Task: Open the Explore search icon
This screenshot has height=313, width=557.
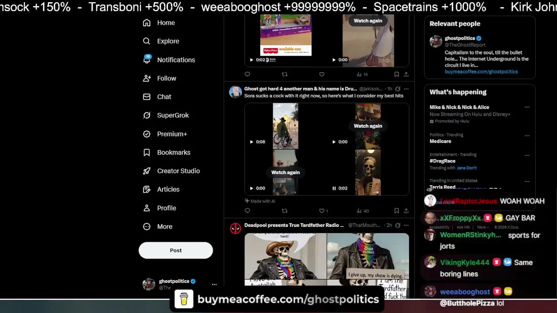Action: (147, 41)
